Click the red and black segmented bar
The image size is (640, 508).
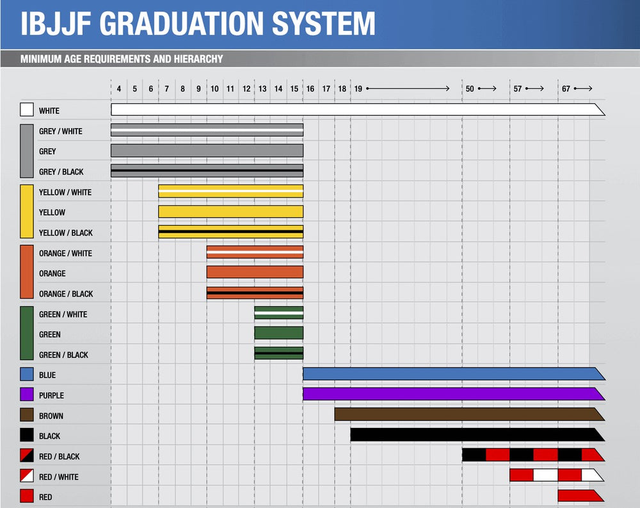tap(534, 455)
